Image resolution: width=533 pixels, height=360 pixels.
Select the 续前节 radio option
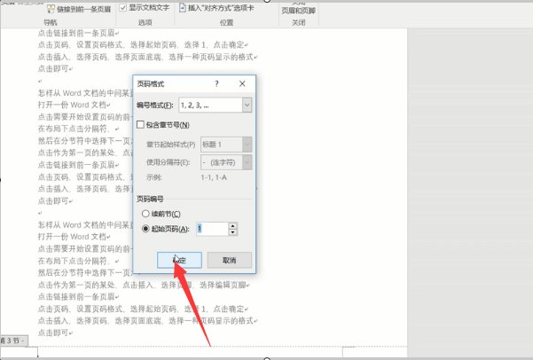tap(145, 214)
